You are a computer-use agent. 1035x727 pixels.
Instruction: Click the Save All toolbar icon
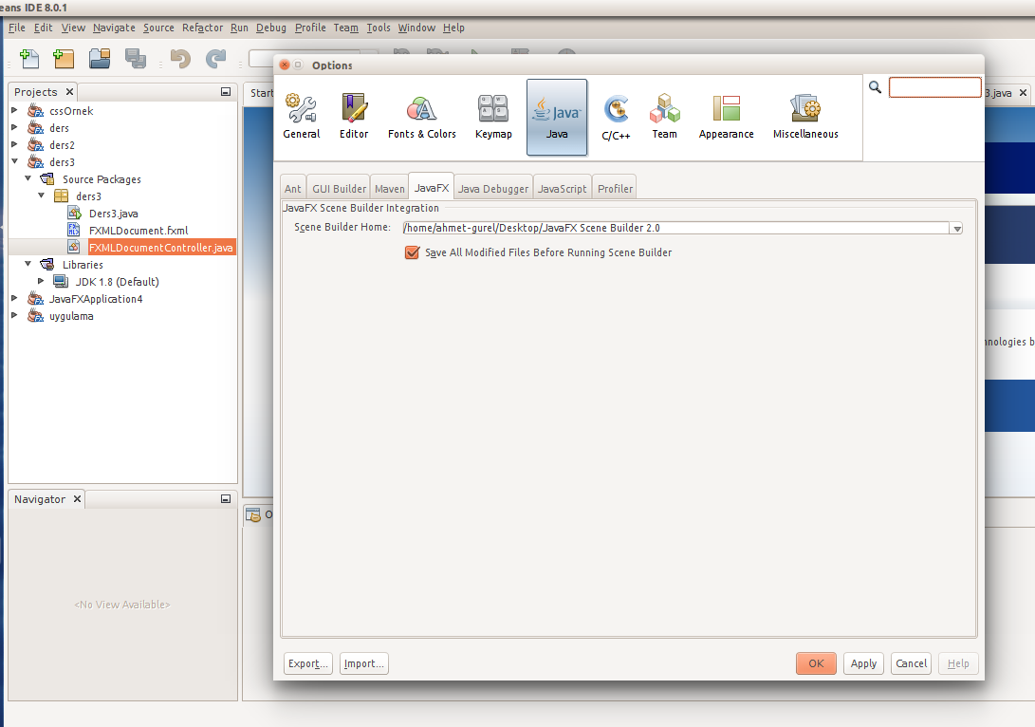pos(136,59)
